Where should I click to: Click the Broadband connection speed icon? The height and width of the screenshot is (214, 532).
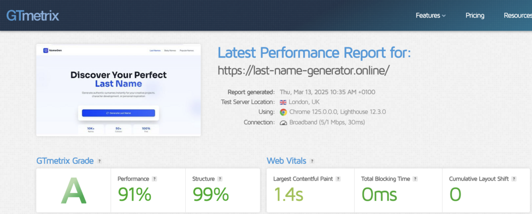(283, 123)
